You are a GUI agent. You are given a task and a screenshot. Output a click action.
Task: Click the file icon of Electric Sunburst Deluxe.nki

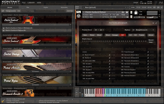point(4,30)
